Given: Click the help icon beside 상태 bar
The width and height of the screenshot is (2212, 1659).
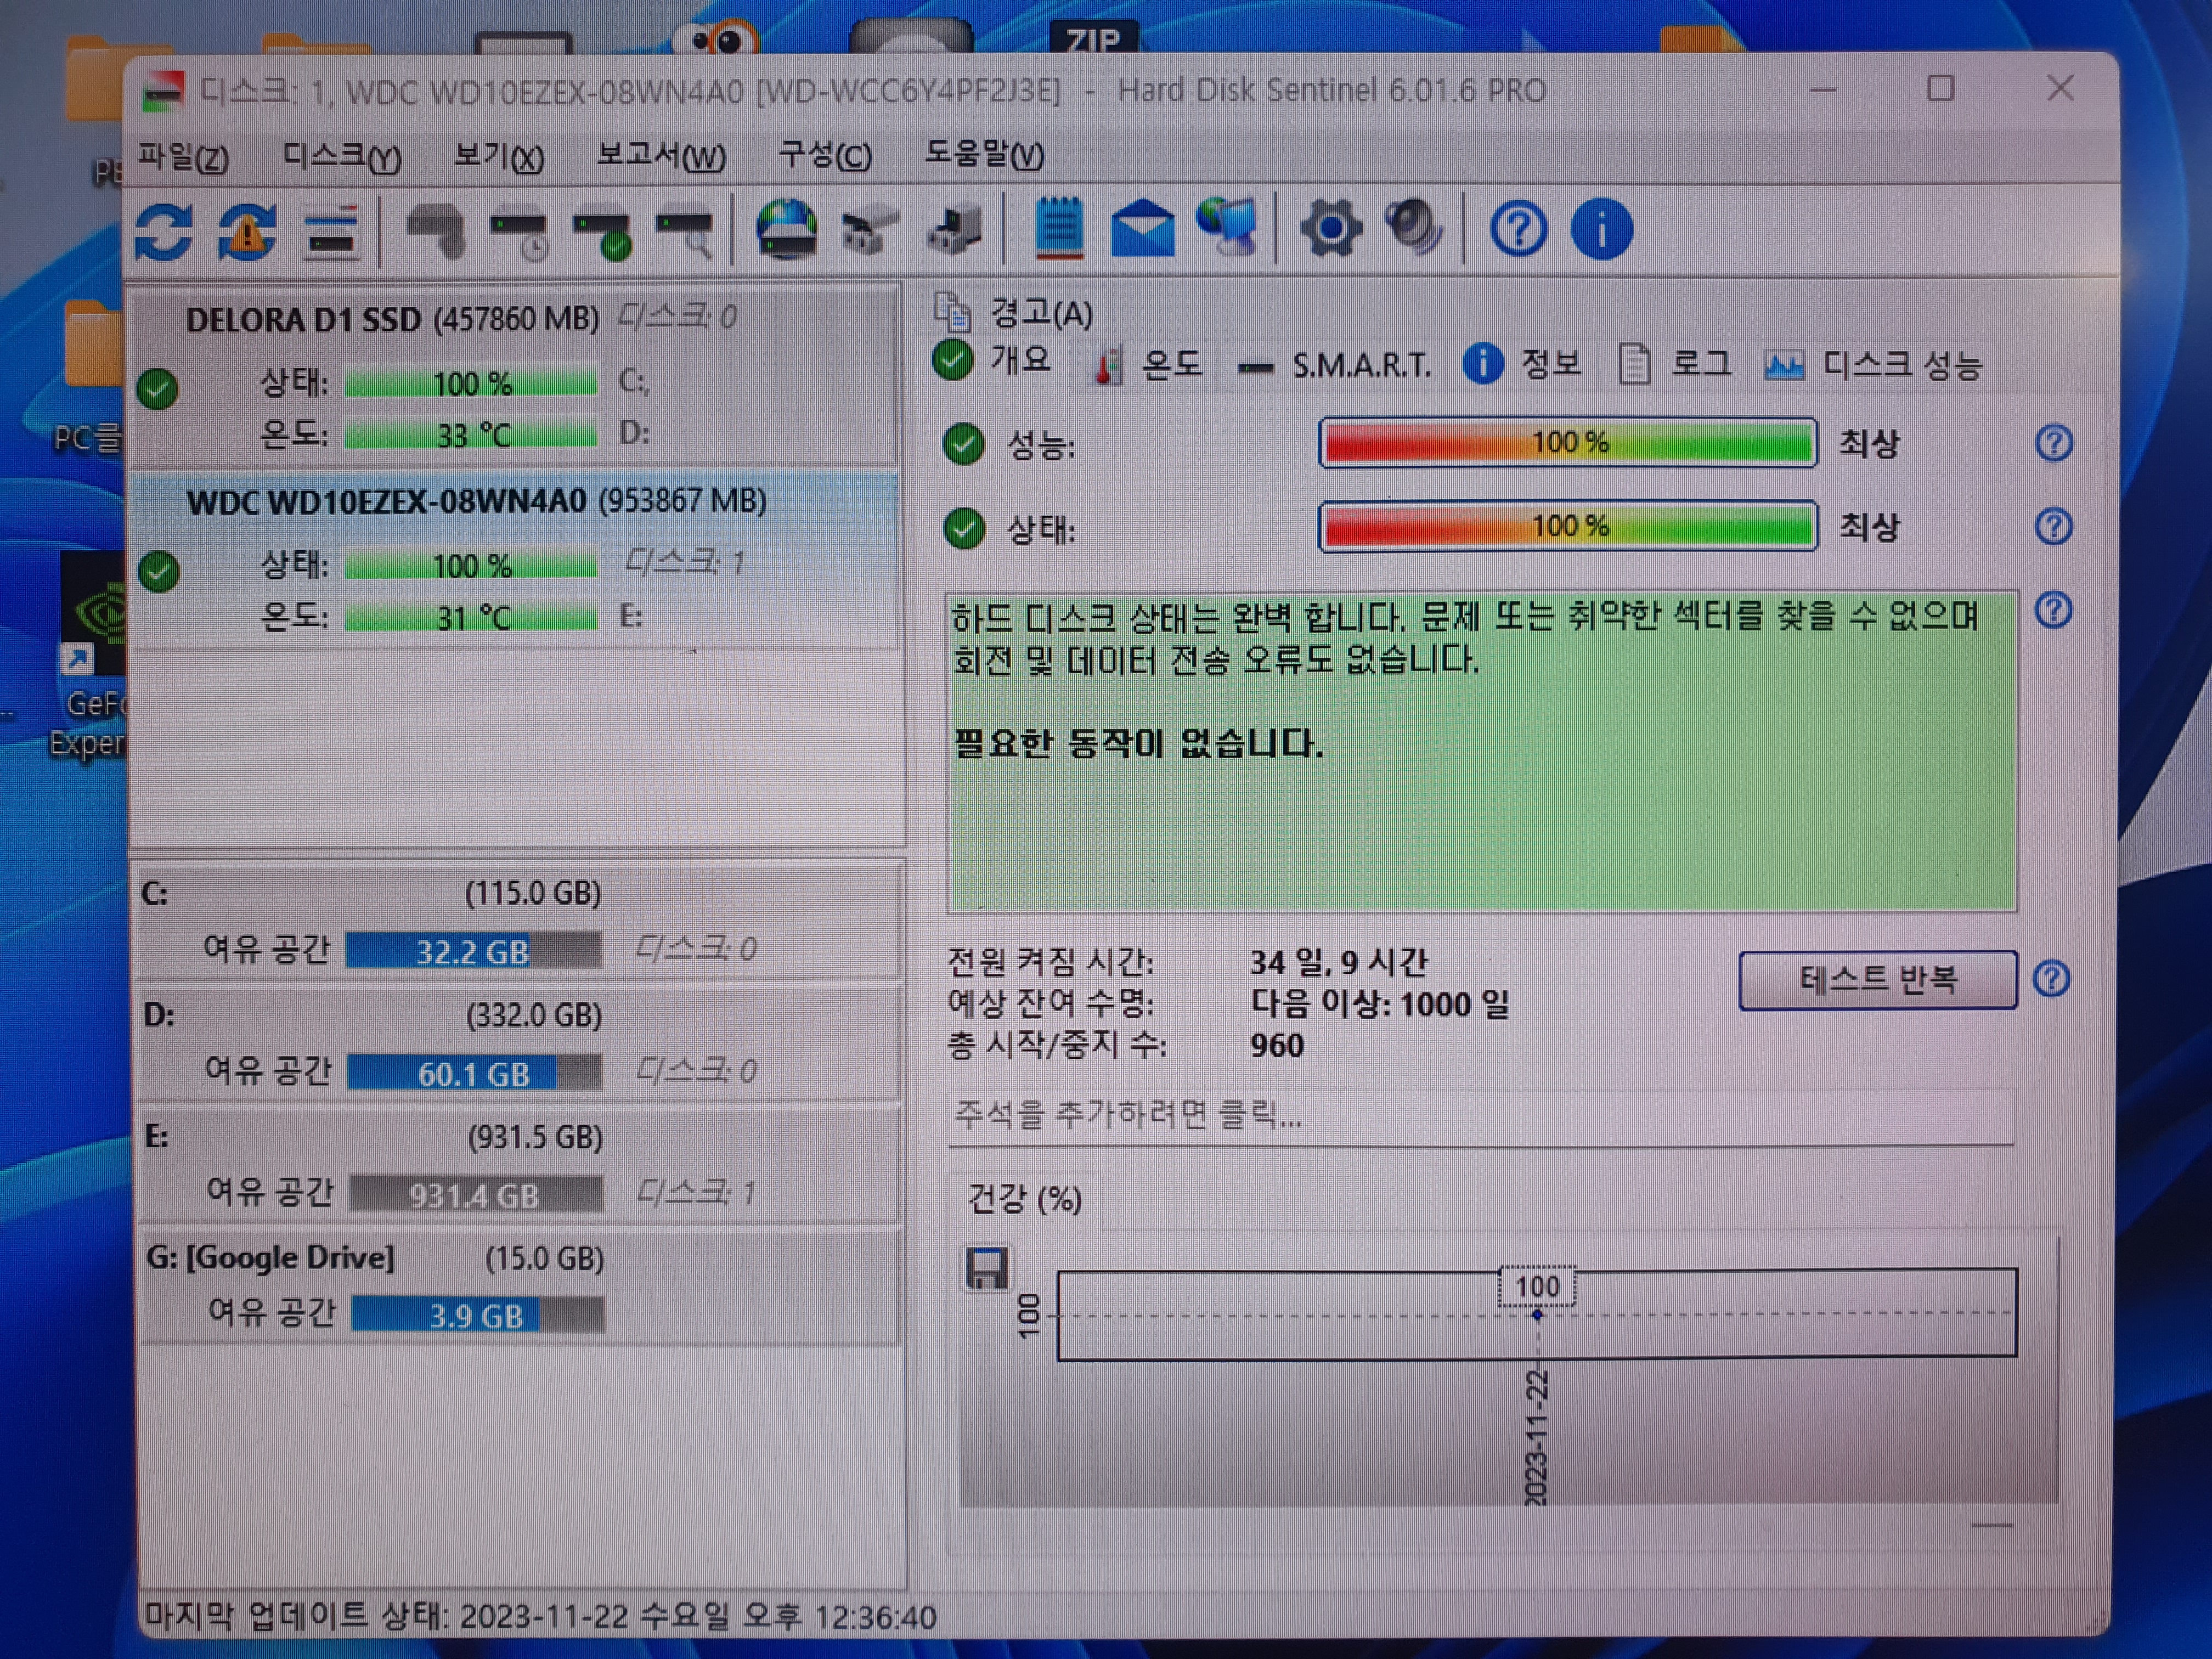Looking at the screenshot, I should 2054,527.
